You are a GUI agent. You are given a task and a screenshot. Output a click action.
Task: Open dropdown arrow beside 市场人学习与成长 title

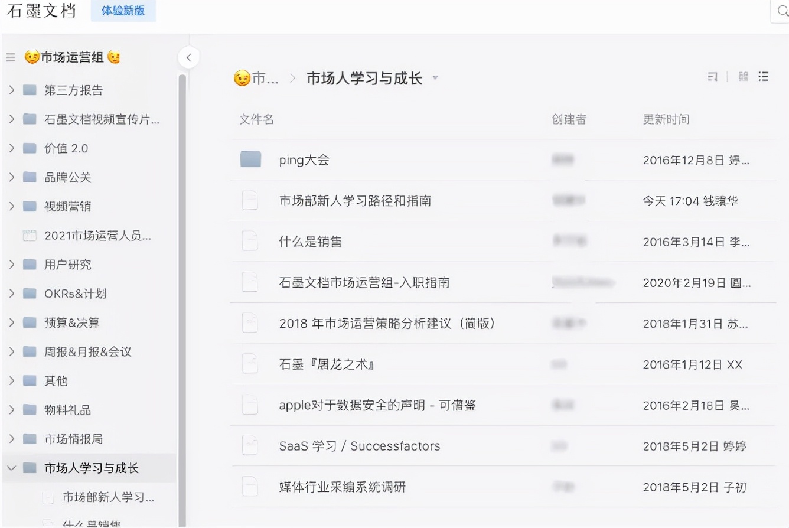tap(436, 78)
